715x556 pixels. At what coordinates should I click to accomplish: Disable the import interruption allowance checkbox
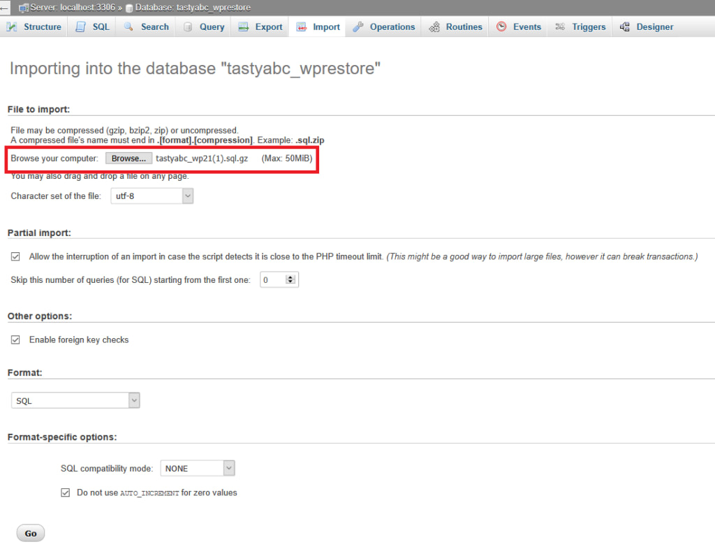click(x=15, y=256)
